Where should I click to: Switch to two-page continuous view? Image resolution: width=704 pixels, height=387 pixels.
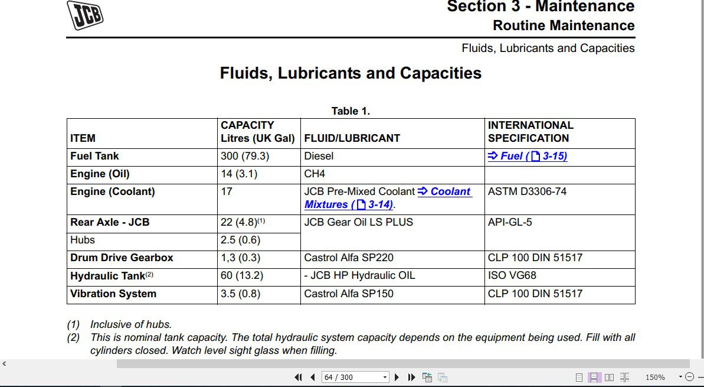pos(624,378)
